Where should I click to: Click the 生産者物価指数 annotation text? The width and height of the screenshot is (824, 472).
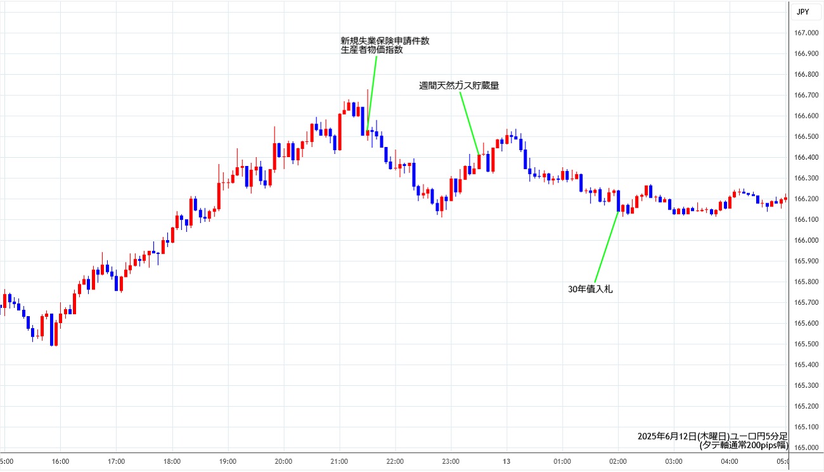coord(372,51)
